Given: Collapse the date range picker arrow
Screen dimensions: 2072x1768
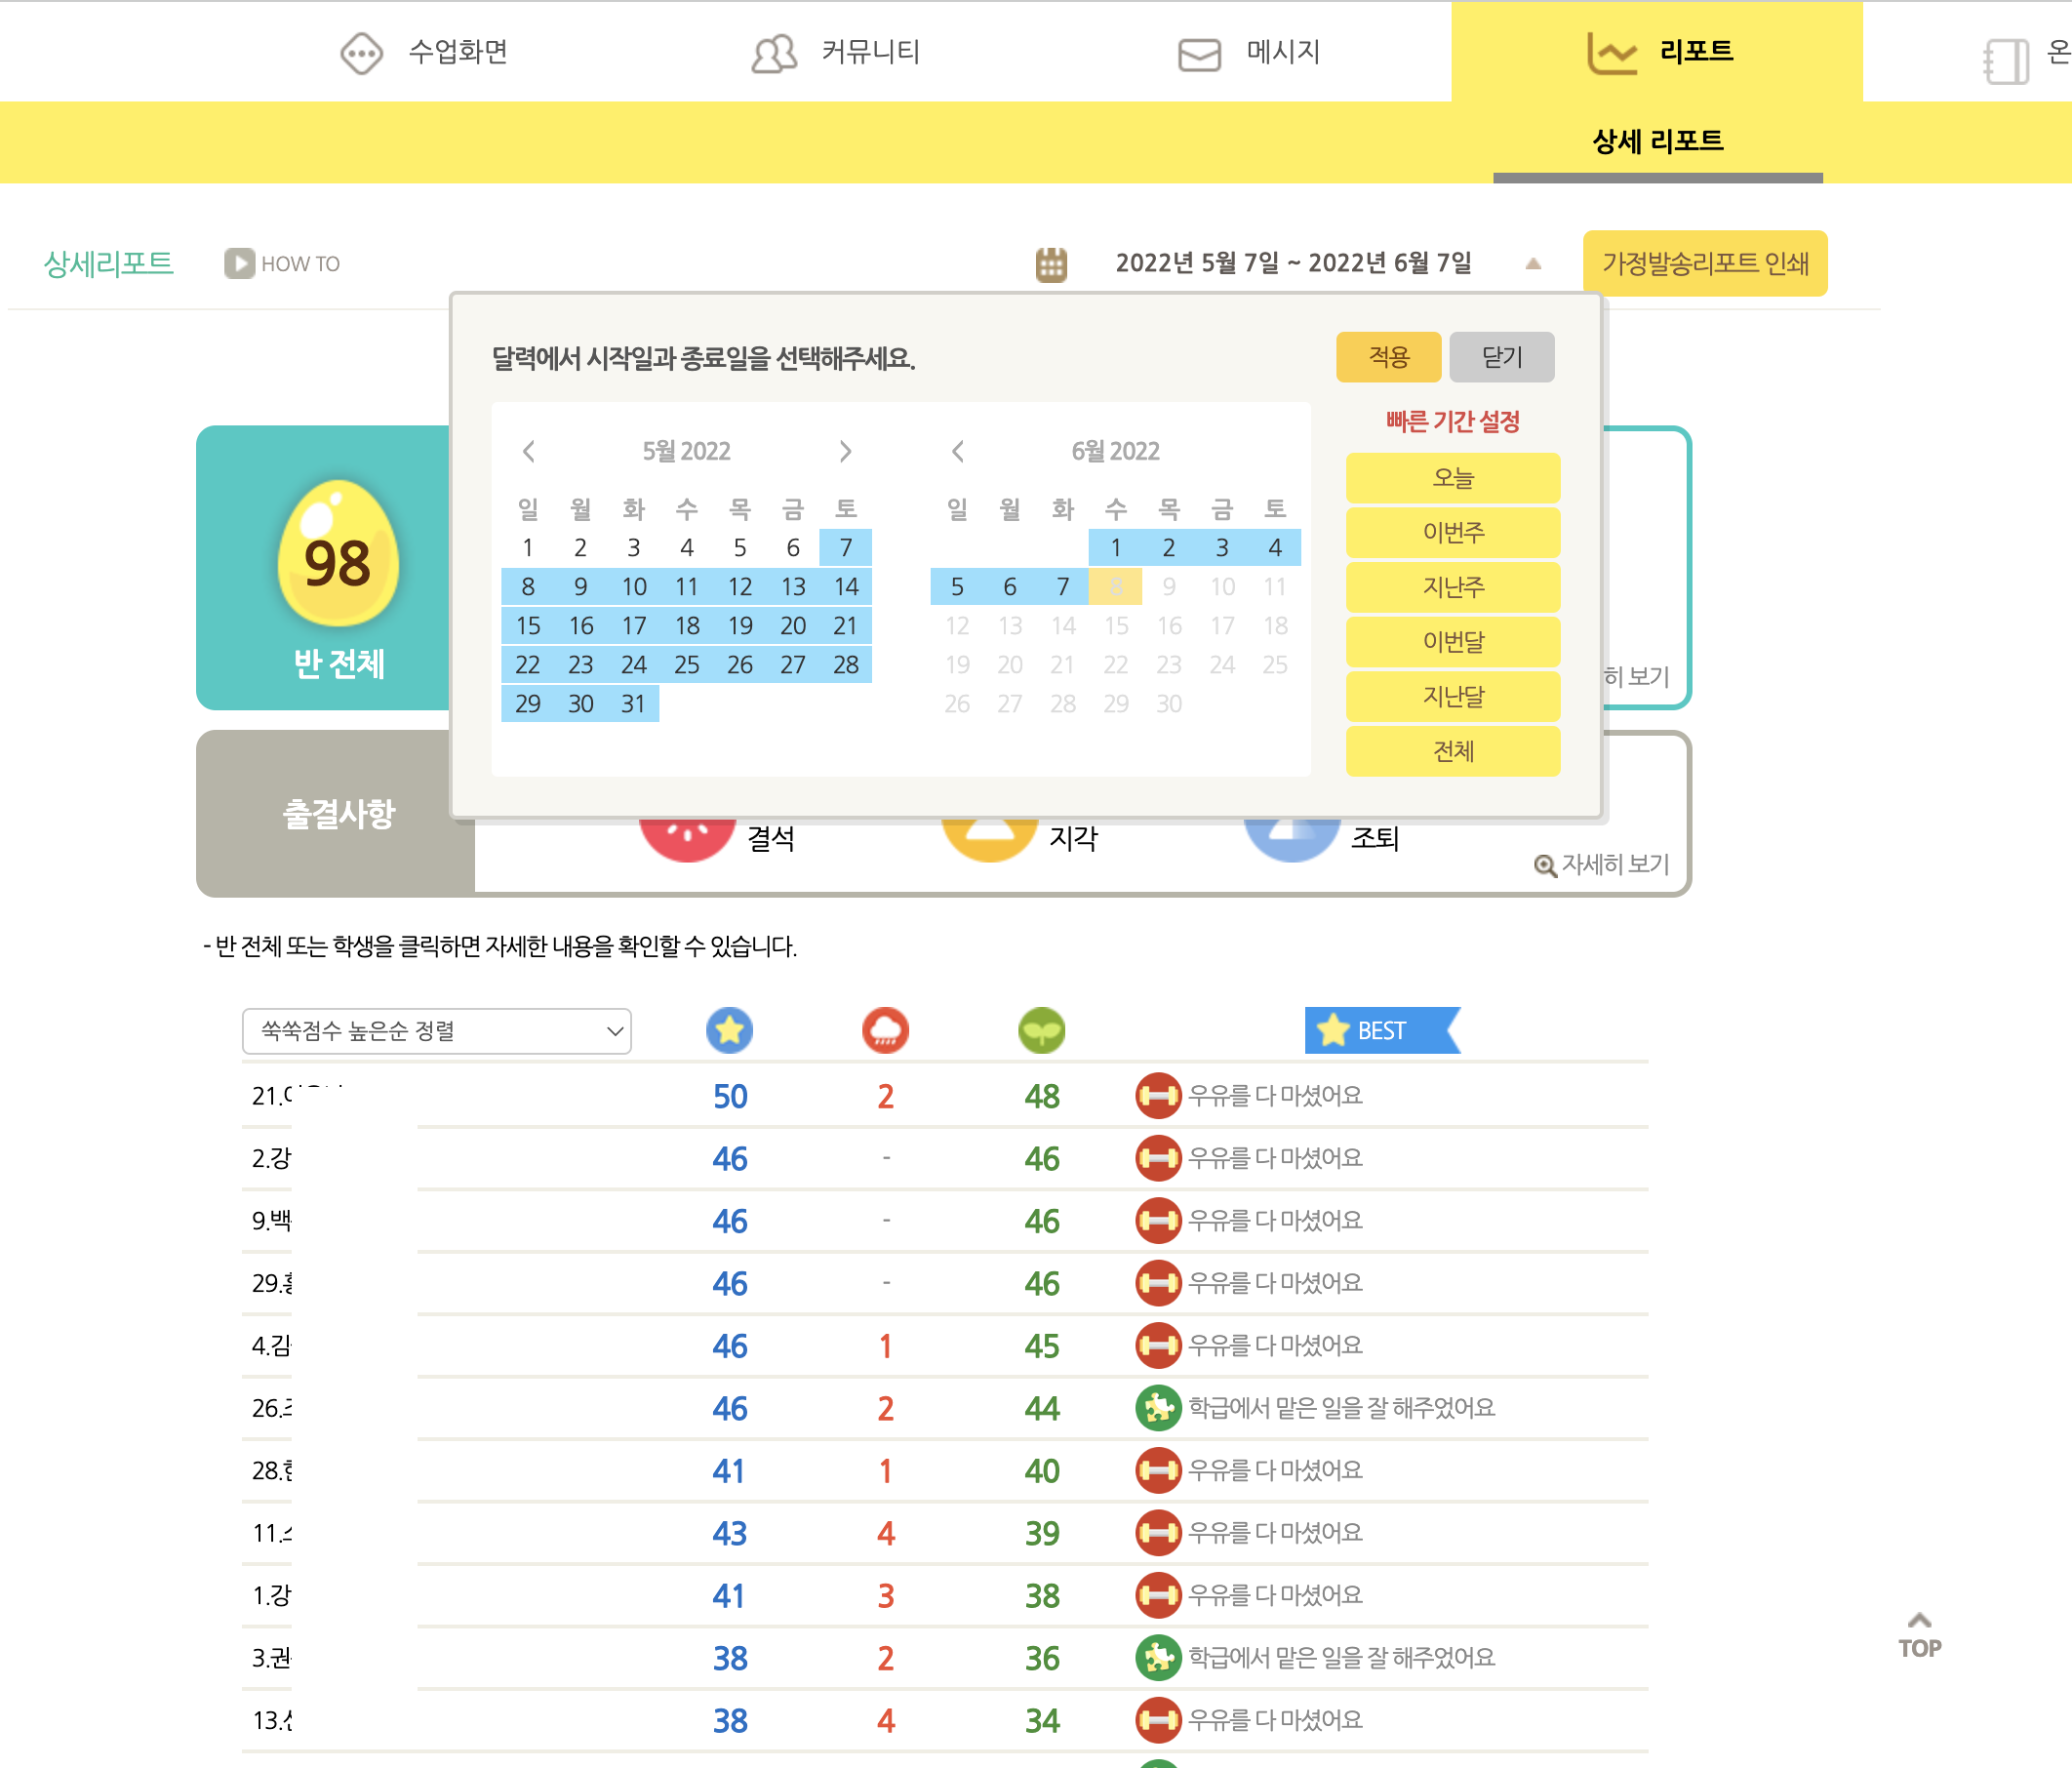Looking at the screenshot, I should 1533,264.
